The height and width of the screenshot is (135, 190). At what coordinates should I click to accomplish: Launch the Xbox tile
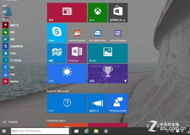point(98,13)
